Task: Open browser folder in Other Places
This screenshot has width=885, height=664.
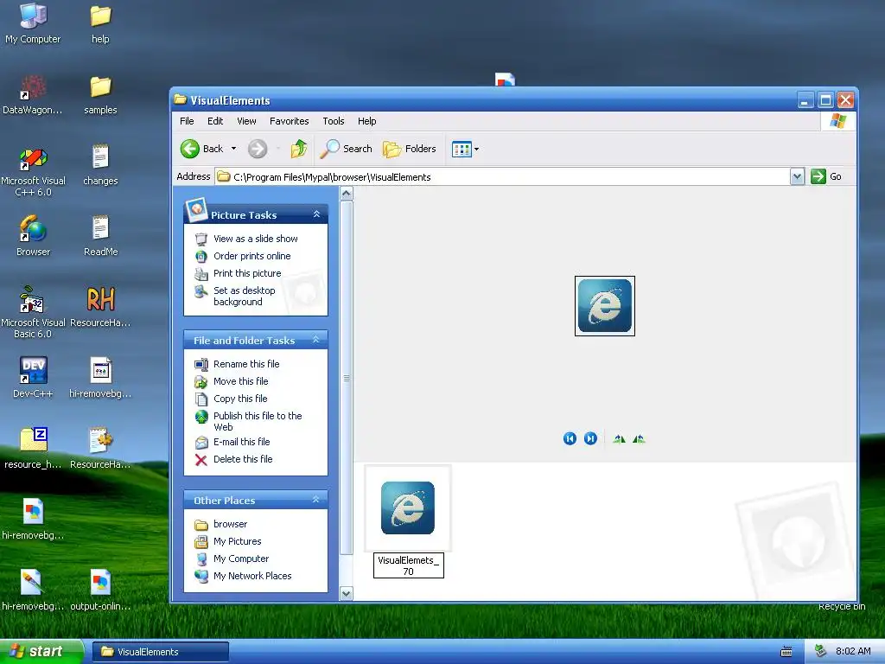Action: (230, 525)
